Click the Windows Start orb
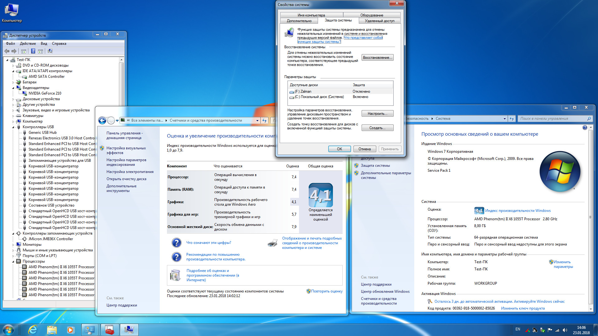 (x=8, y=330)
